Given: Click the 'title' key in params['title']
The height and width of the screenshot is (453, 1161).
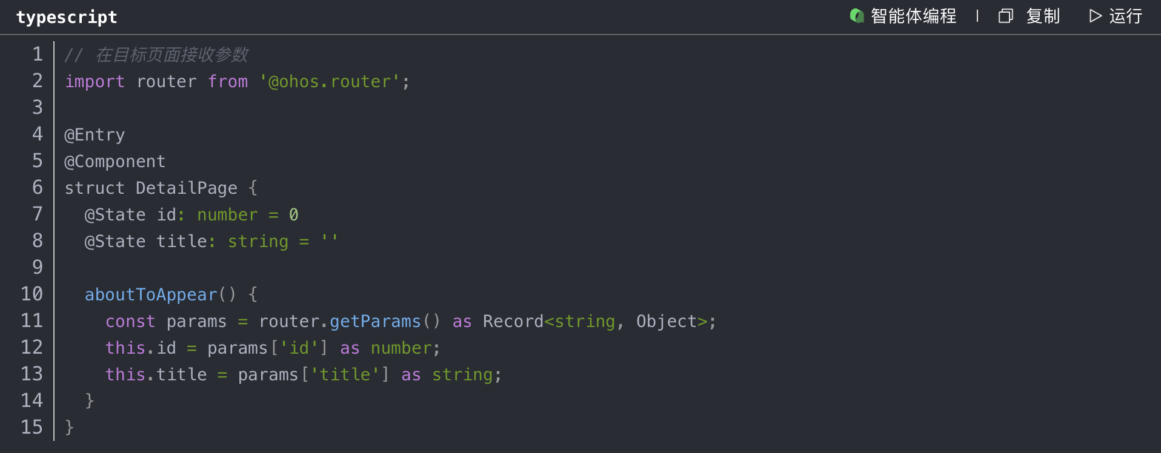Looking at the screenshot, I should point(345,374).
